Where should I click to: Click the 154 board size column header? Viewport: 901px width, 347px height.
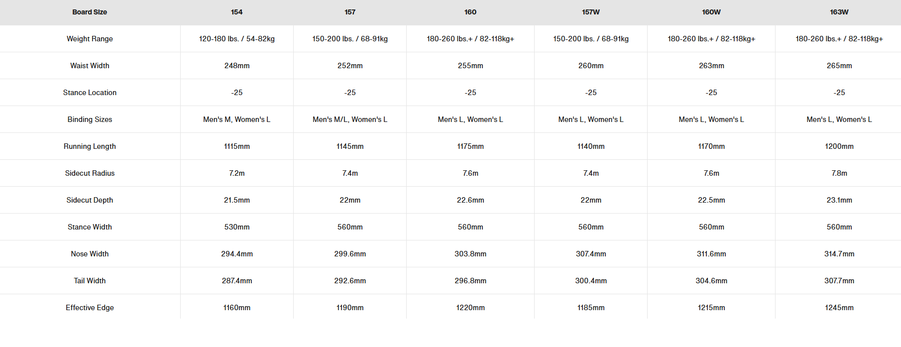tap(236, 12)
